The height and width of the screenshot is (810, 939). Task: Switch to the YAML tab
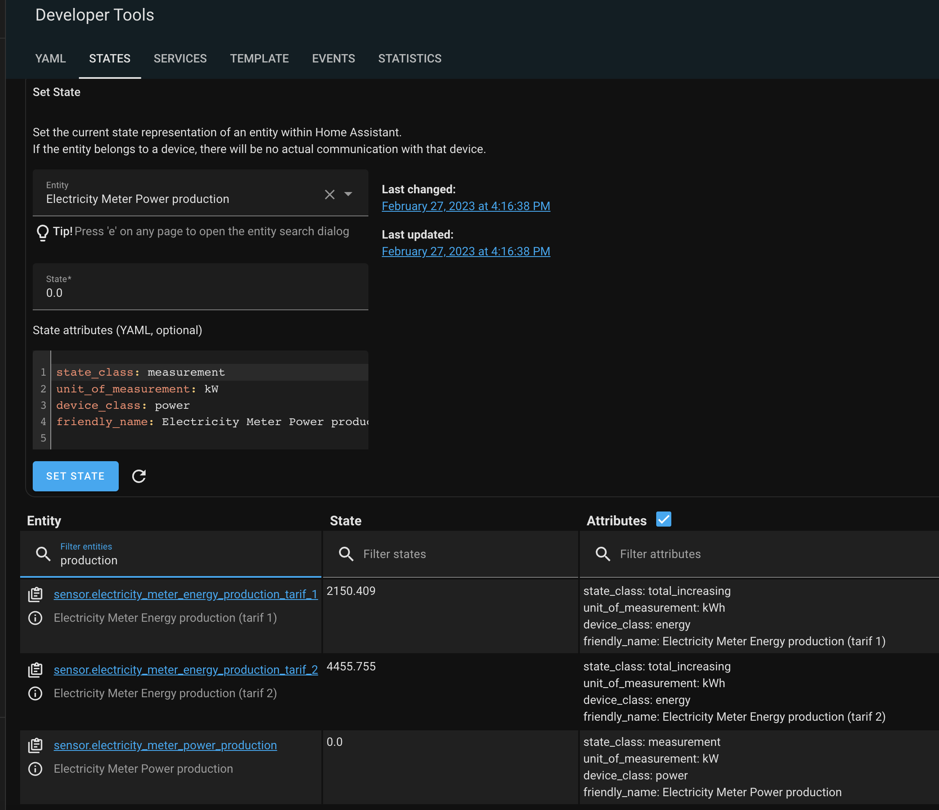(50, 58)
